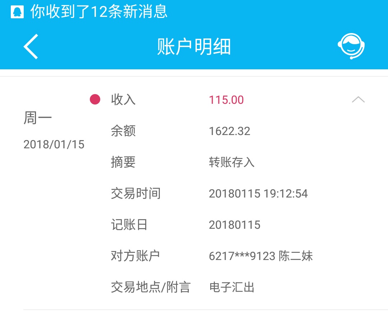Tap the 转账存入 summary text
Viewport: 388px width, 311px height.
pyautogui.click(x=232, y=162)
